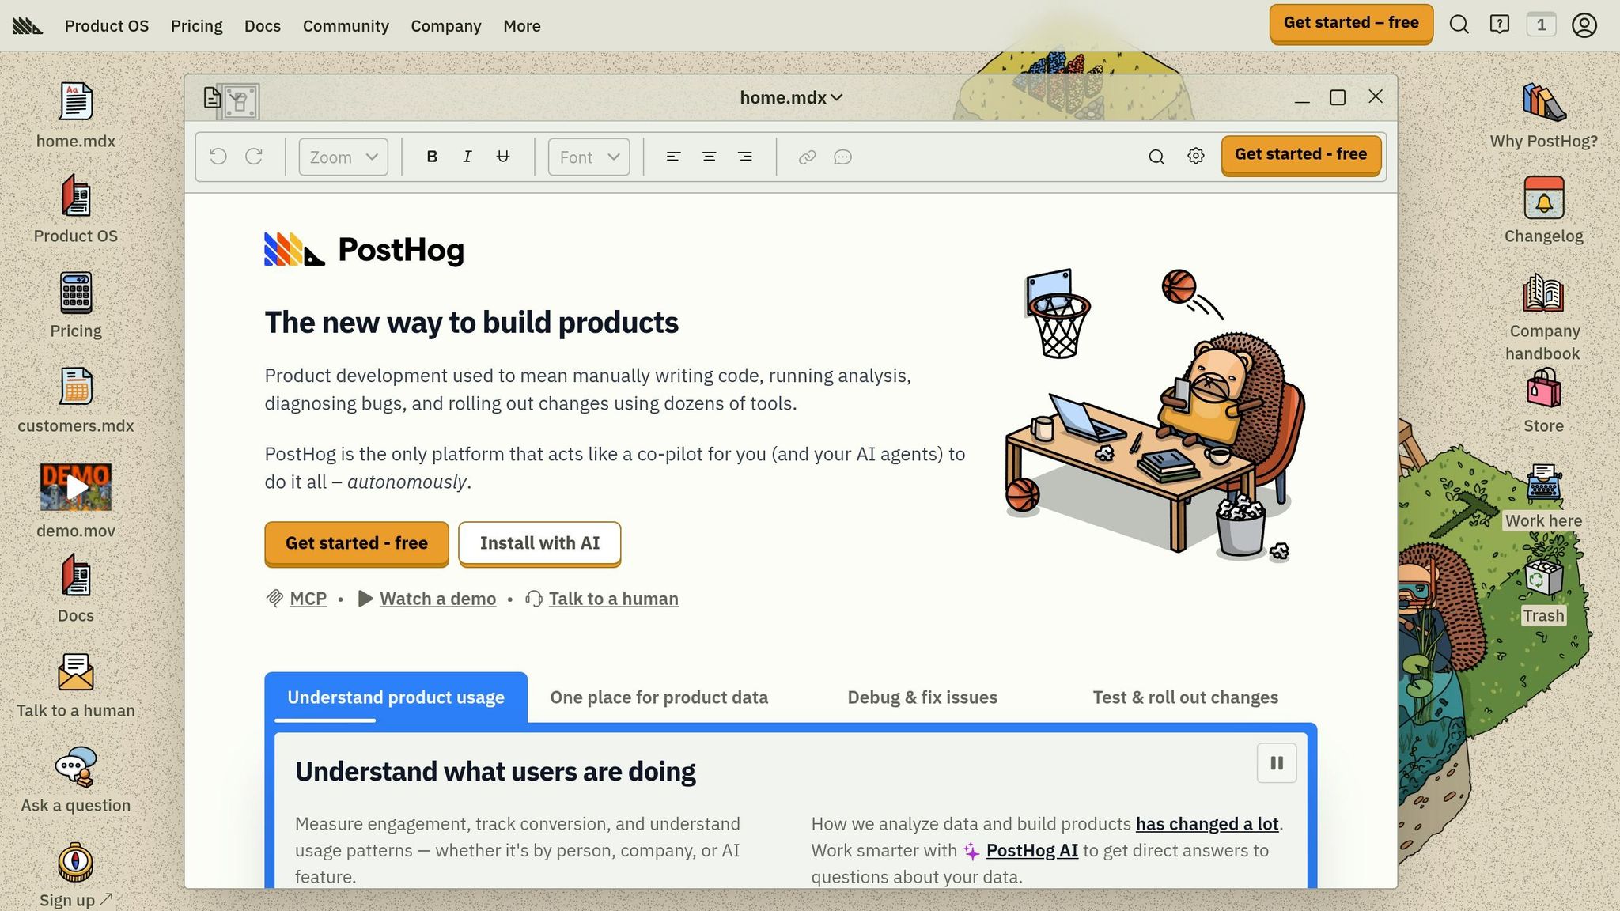Pause the feature slideshow
Image resolution: width=1620 pixels, height=911 pixels.
click(x=1276, y=762)
